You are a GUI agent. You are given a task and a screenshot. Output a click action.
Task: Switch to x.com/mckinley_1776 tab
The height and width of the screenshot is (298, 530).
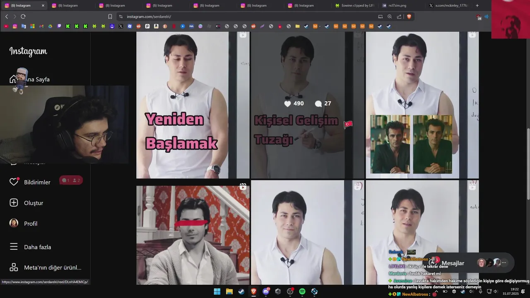449,5
